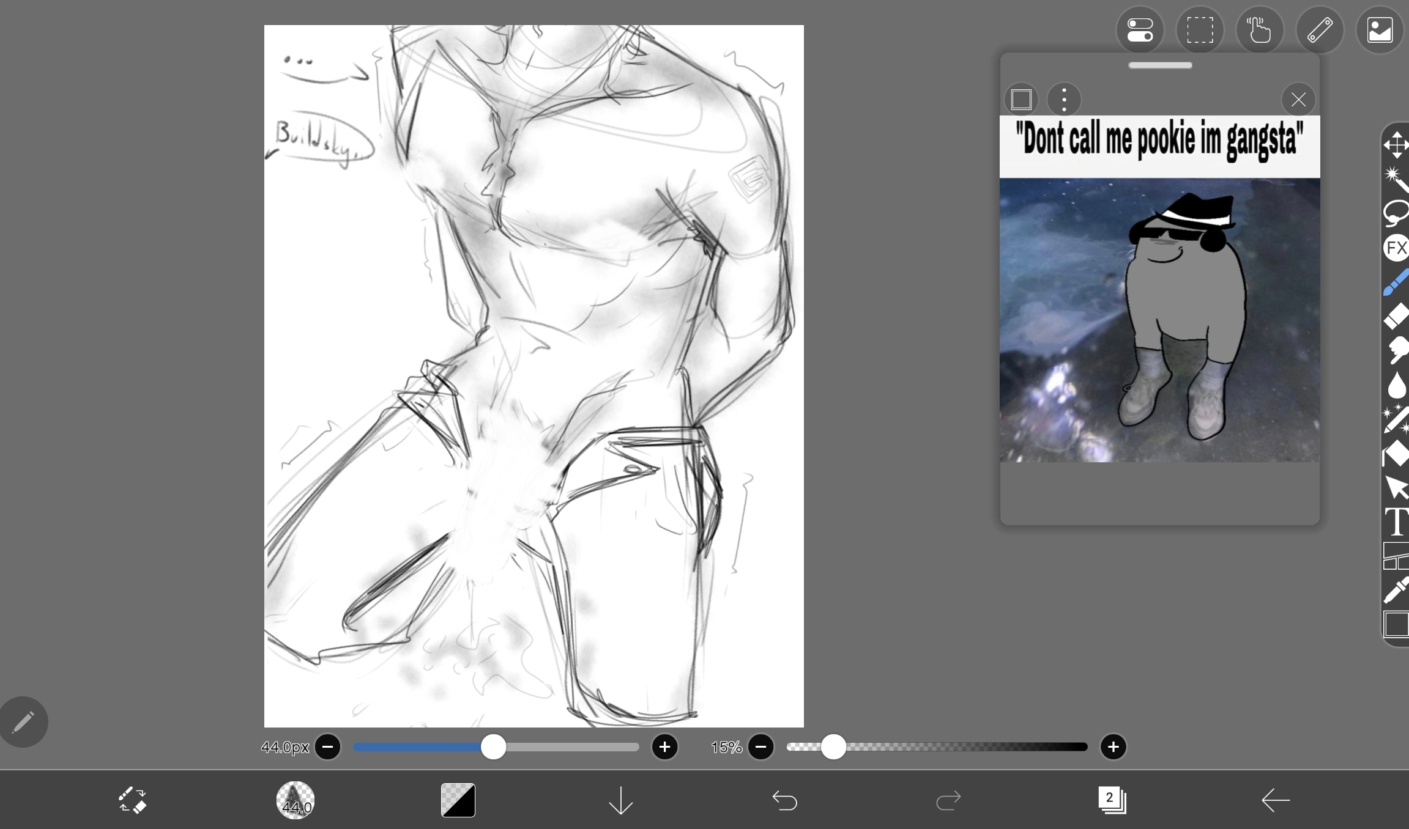The image size is (1409, 829).
Task: Select the Lasso tool
Action: (1396, 213)
